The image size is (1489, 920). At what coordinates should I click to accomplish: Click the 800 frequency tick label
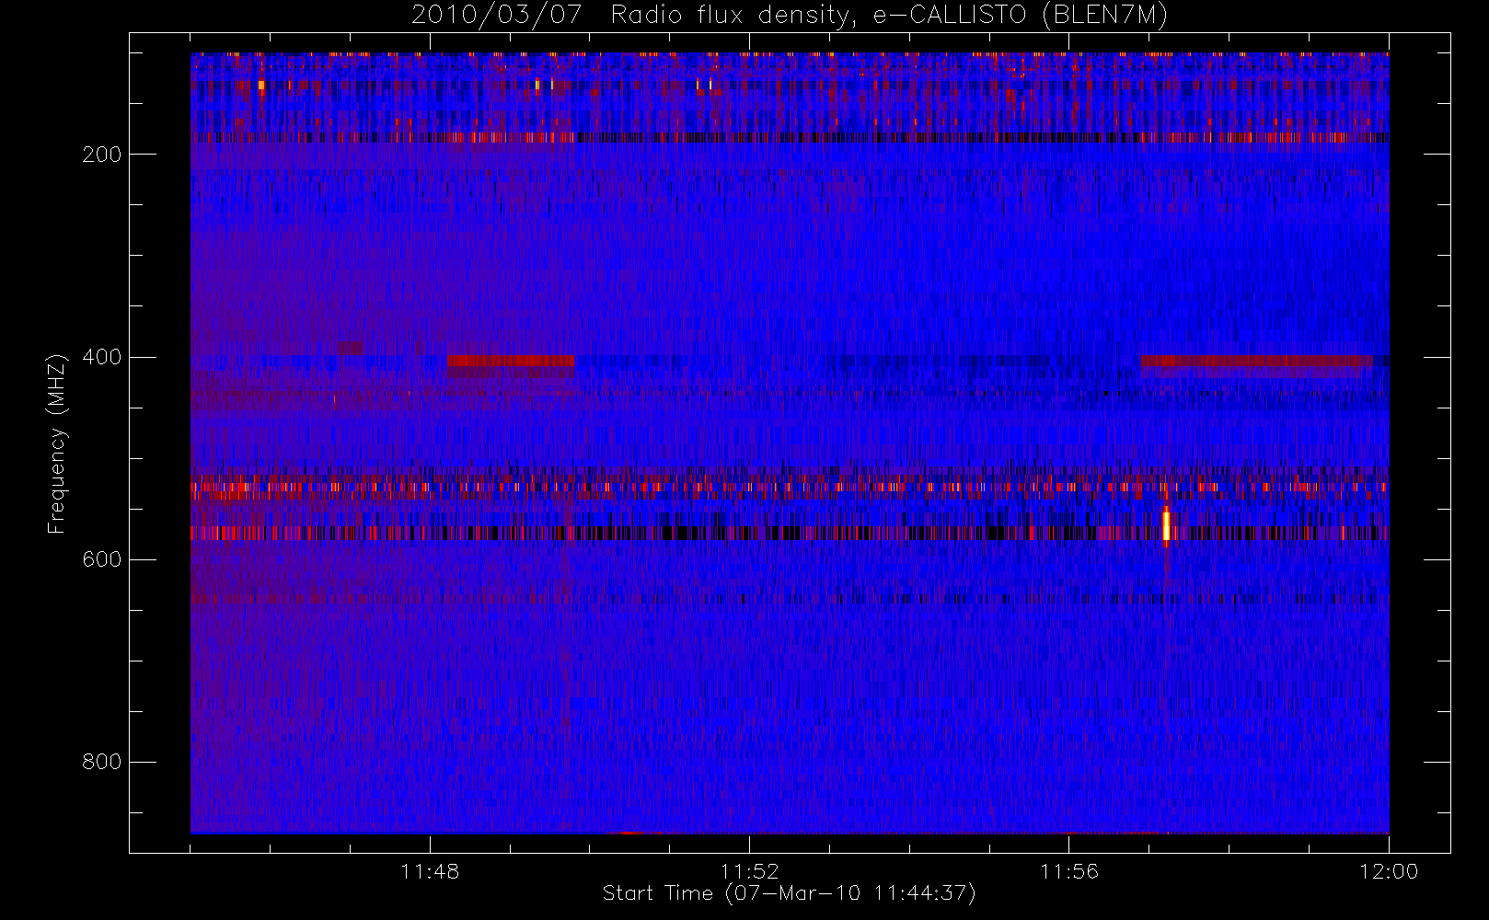coord(101,762)
